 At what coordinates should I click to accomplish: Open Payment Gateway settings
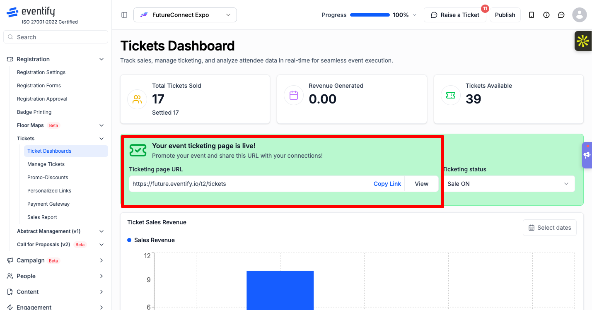pyautogui.click(x=48, y=204)
